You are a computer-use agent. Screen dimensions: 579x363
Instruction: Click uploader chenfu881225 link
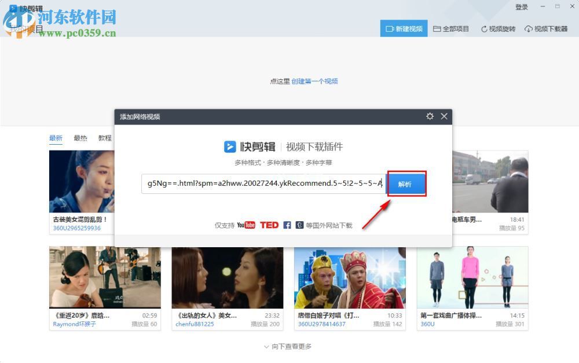point(195,324)
